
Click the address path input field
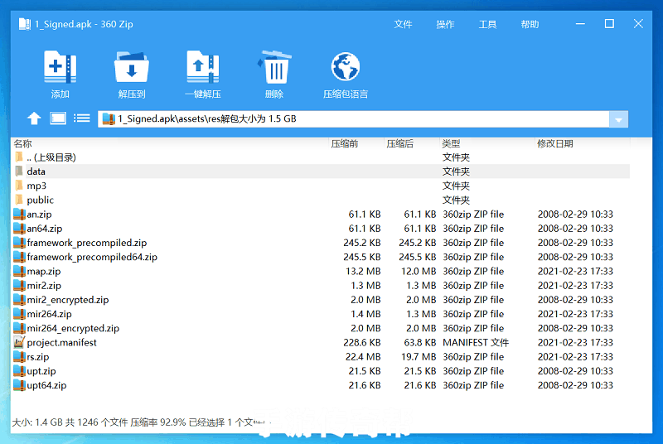click(x=354, y=119)
